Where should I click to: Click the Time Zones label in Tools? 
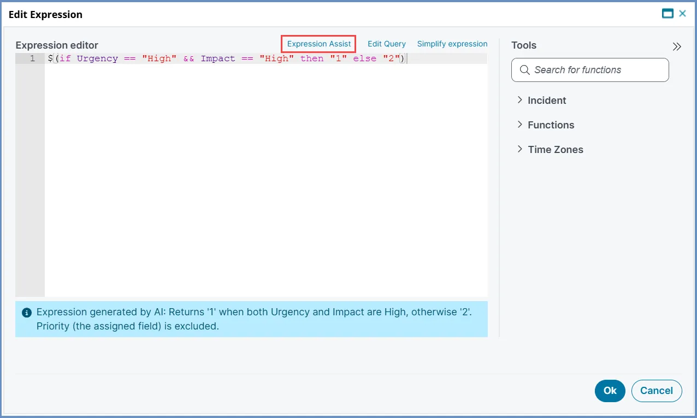tap(556, 150)
